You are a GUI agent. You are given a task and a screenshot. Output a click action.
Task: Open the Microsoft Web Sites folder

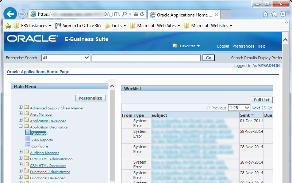[x=155, y=26]
